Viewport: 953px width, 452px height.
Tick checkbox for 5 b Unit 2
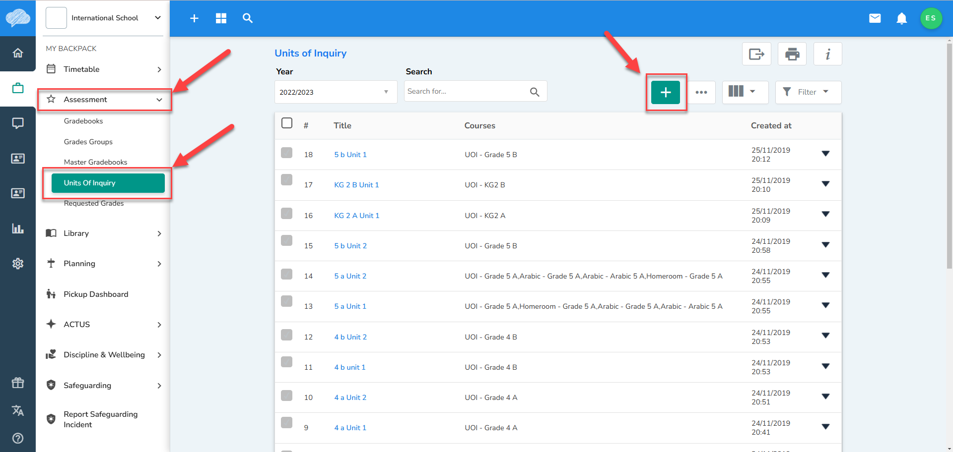[287, 240]
